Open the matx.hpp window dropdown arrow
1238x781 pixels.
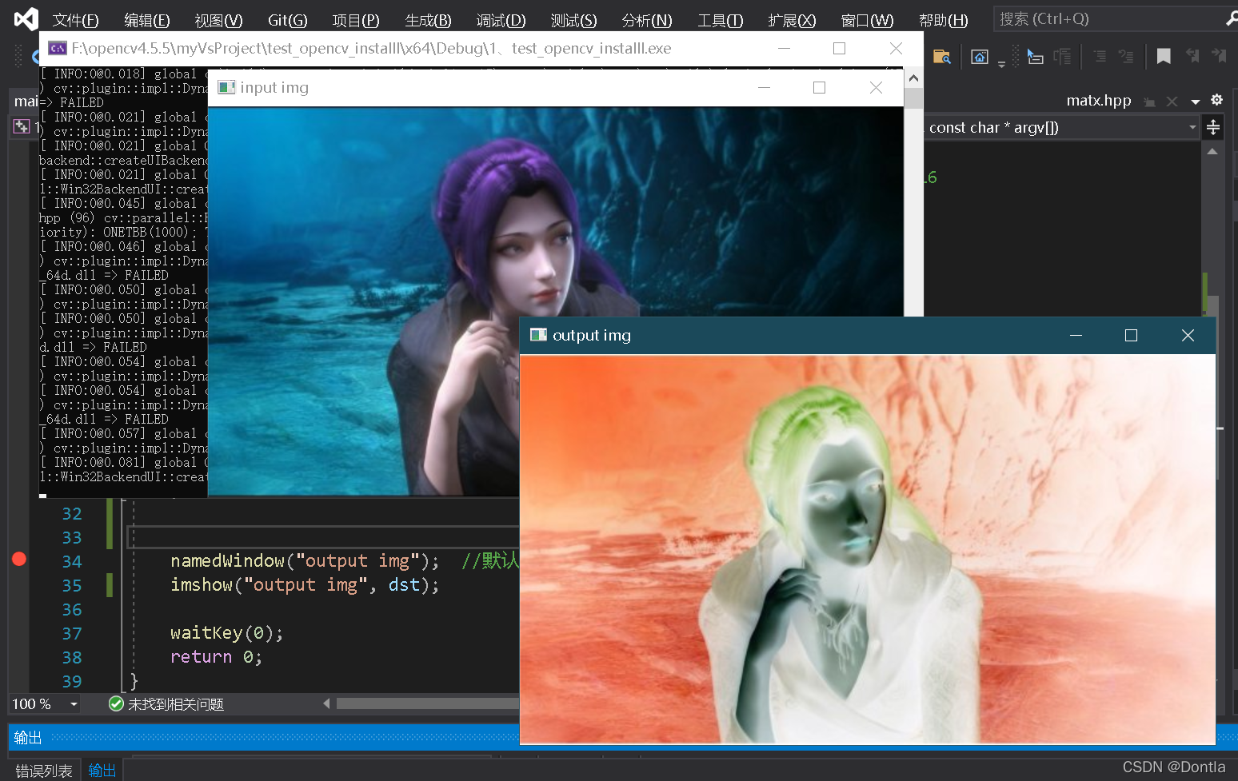coord(1195,102)
